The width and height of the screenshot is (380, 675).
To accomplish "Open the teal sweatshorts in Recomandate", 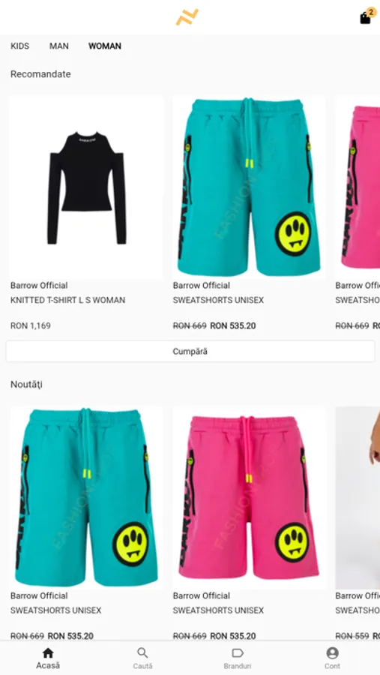I will point(249,187).
